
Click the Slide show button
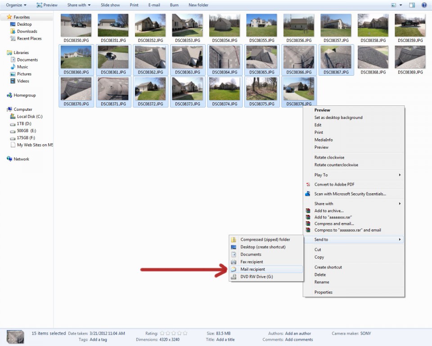(110, 5)
